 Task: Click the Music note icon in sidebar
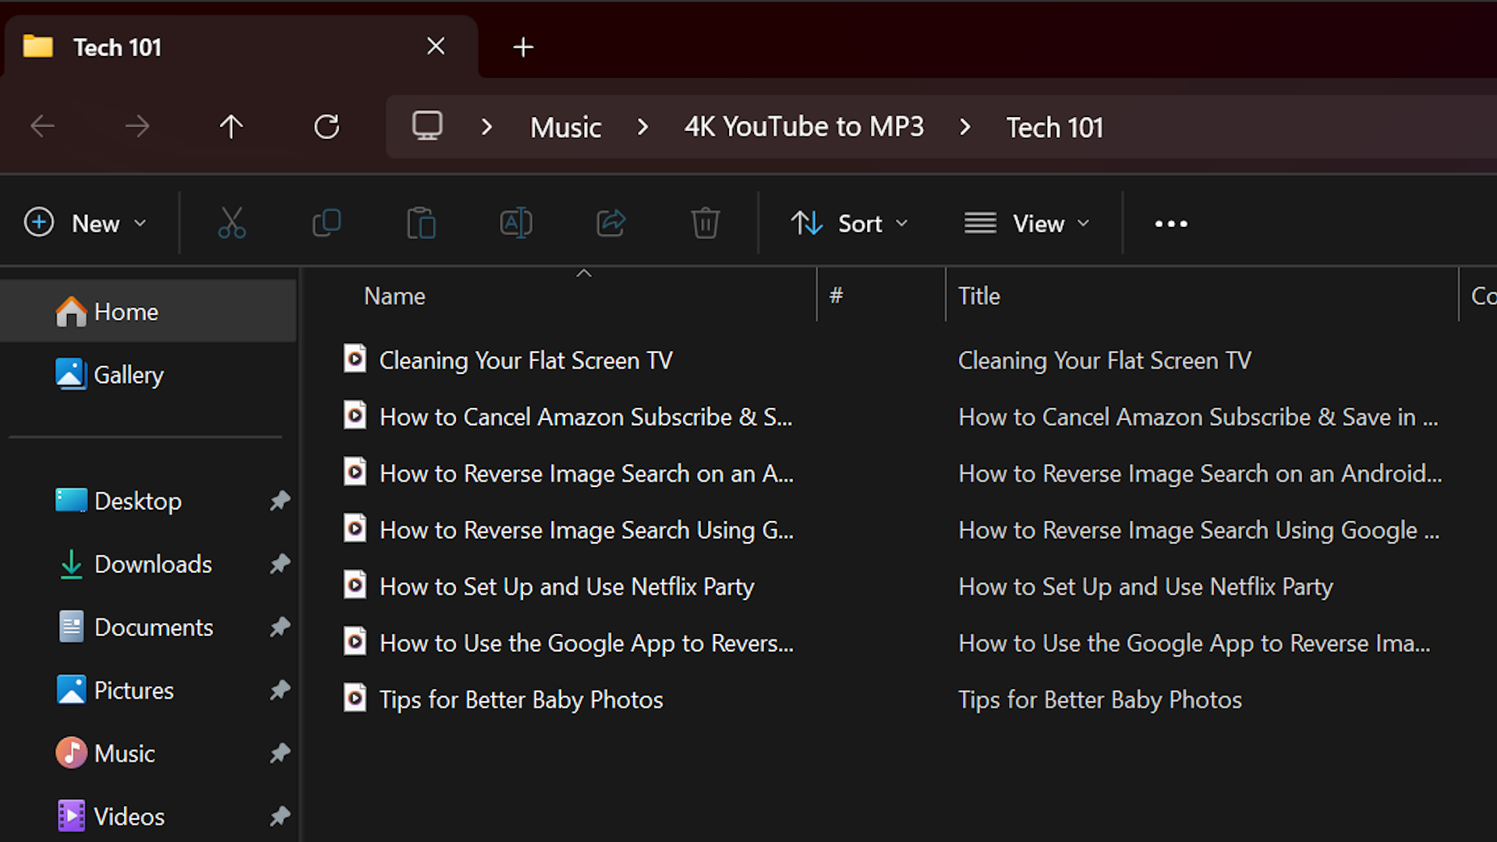tap(71, 753)
